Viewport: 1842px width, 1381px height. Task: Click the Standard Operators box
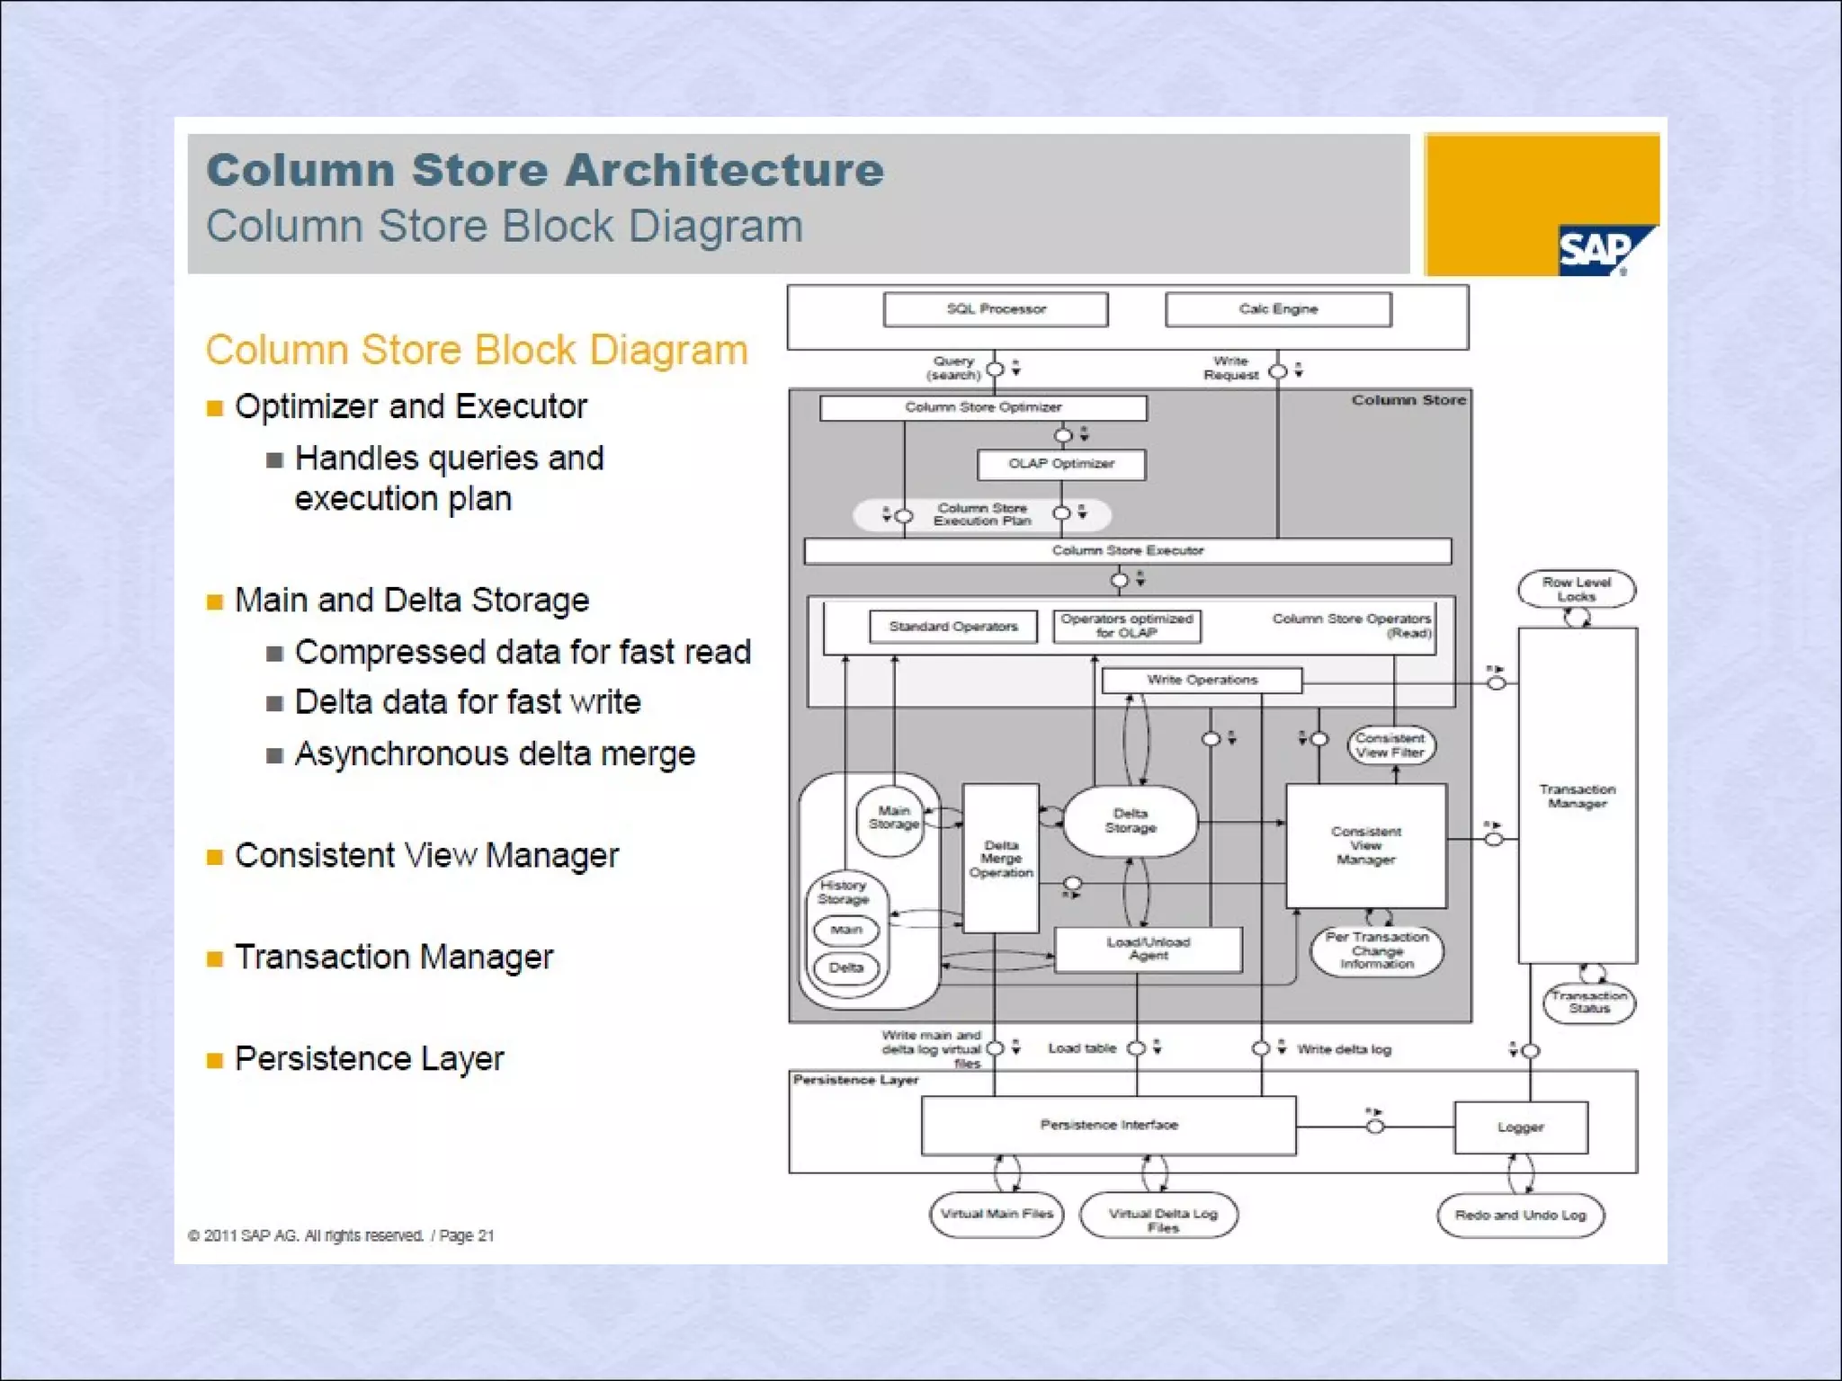pos(952,627)
